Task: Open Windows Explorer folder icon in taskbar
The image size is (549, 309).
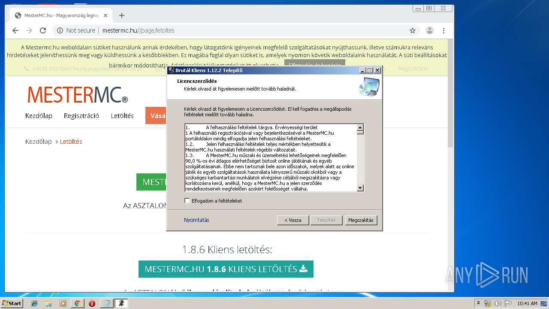Action: pyautogui.click(x=48, y=303)
